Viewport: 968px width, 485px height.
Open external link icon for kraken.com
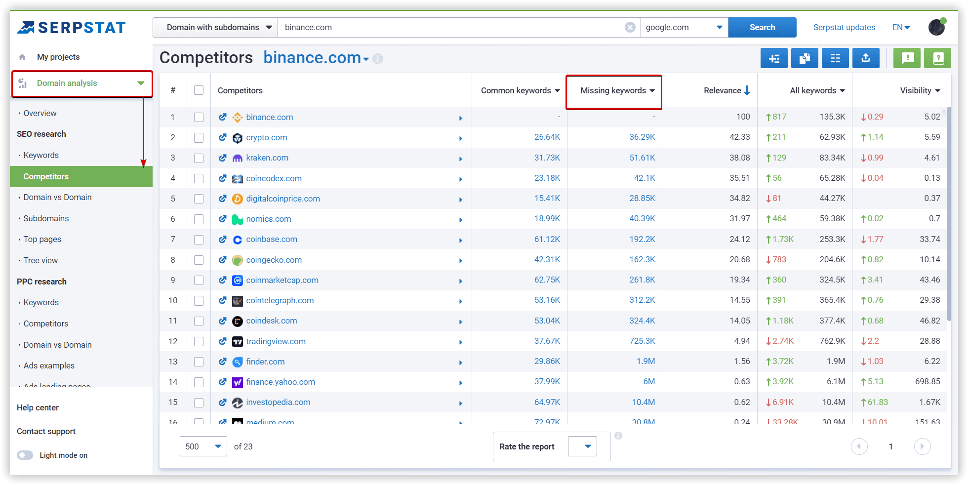click(223, 158)
